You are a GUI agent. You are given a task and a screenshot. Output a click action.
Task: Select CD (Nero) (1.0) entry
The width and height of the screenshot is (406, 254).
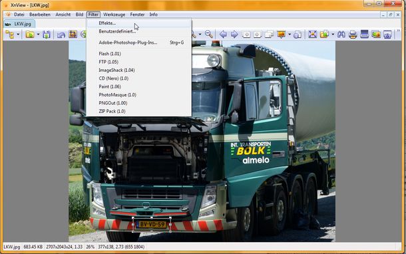click(139, 78)
